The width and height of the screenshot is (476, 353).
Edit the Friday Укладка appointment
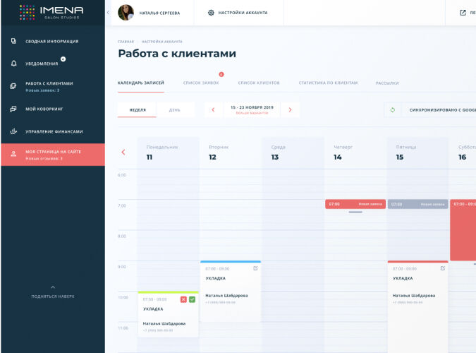point(443,268)
